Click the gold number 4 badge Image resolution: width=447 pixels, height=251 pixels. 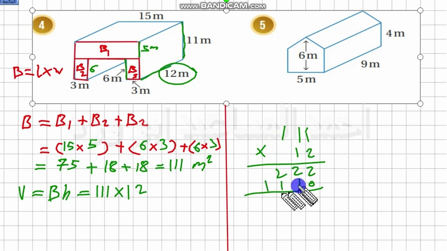click(42, 25)
